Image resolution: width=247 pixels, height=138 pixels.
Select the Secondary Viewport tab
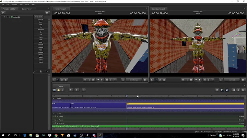pyautogui.click(x=158, y=9)
